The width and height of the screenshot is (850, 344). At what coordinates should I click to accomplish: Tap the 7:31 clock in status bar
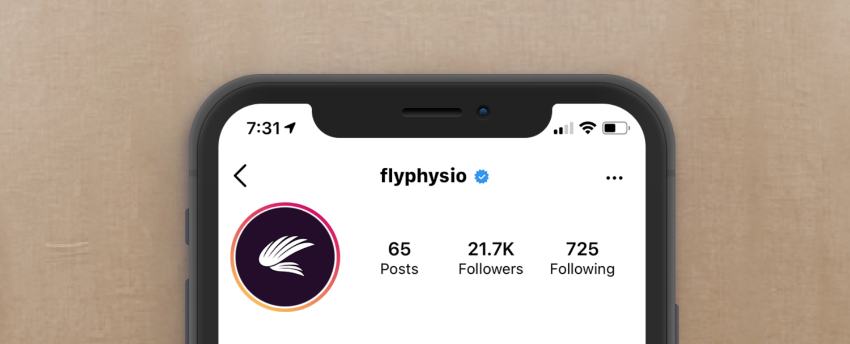[263, 129]
